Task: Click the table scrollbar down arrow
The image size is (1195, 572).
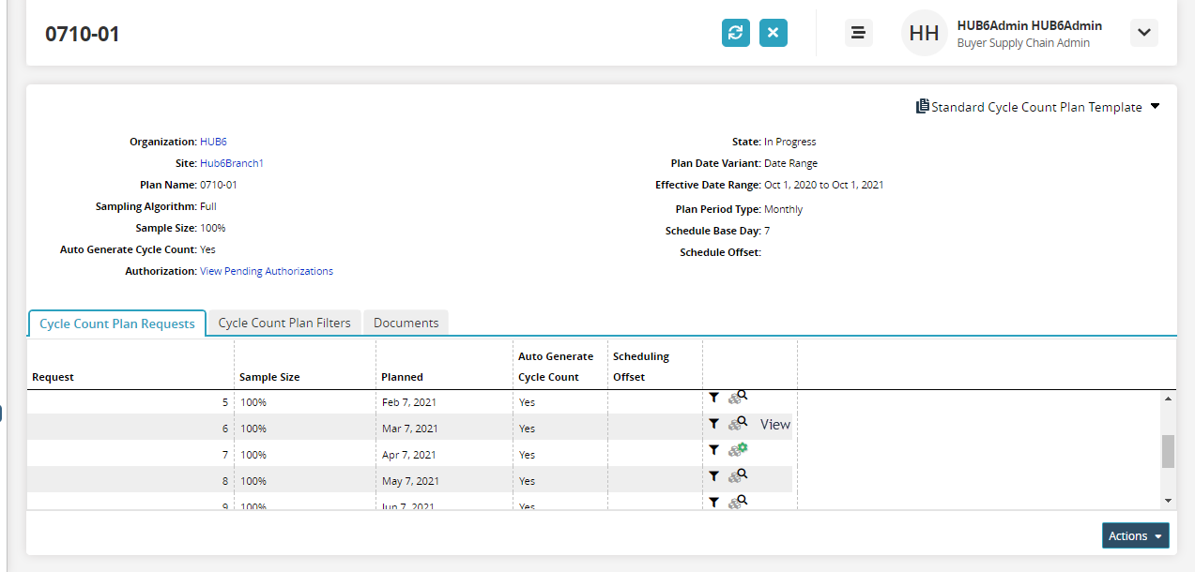Action: coord(1168,501)
